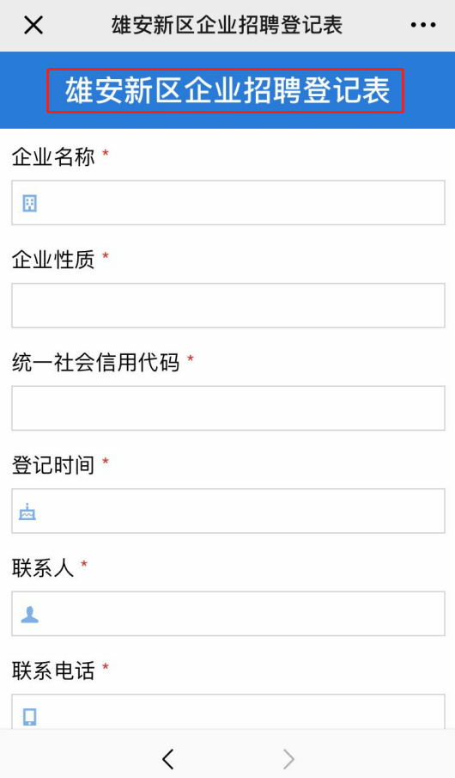Click the page title in top navigation bar
Screen dimensions: 455x778
(x=227, y=25)
